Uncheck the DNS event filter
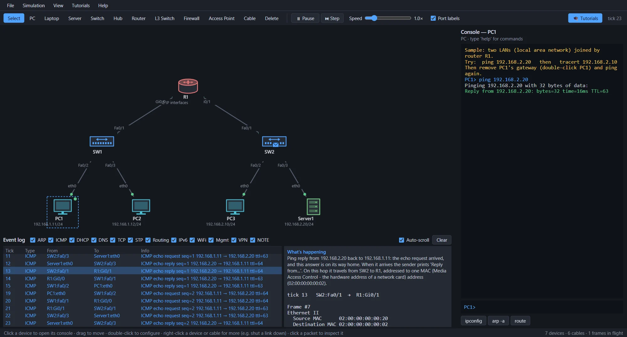Viewport: 627px width, 337px height. coord(94,240)
